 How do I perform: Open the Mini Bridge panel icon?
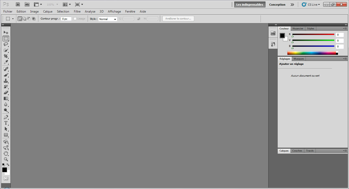(x=273, y=33)
